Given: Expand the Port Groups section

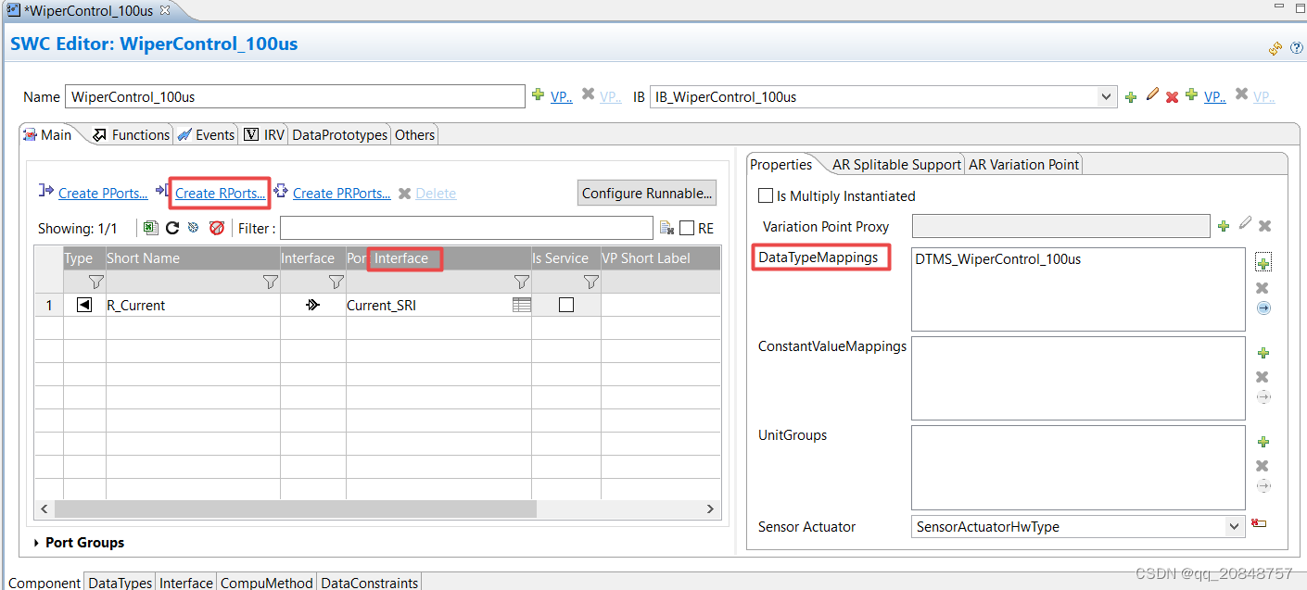Looking at the screenshot, I should (37, 543).
